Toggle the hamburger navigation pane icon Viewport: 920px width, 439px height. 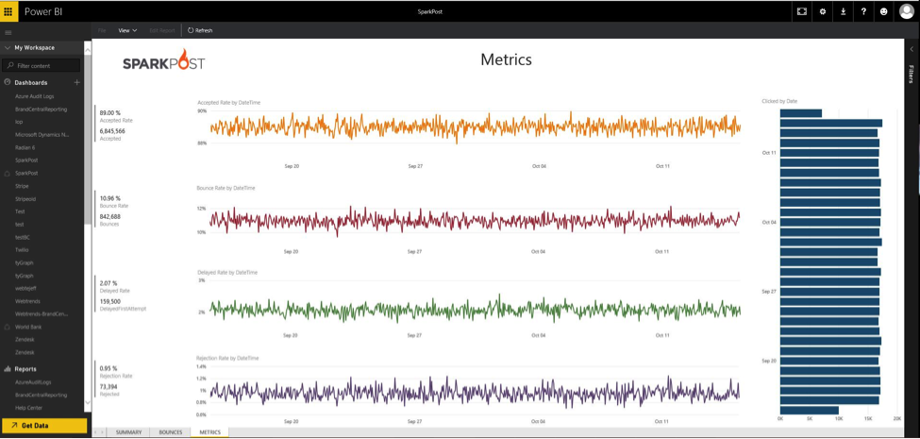point(8,33)
